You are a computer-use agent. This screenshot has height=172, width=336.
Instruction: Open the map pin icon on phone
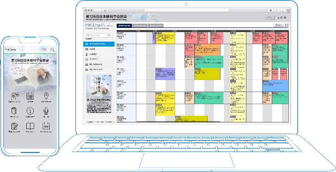click(x=46, y=96)
